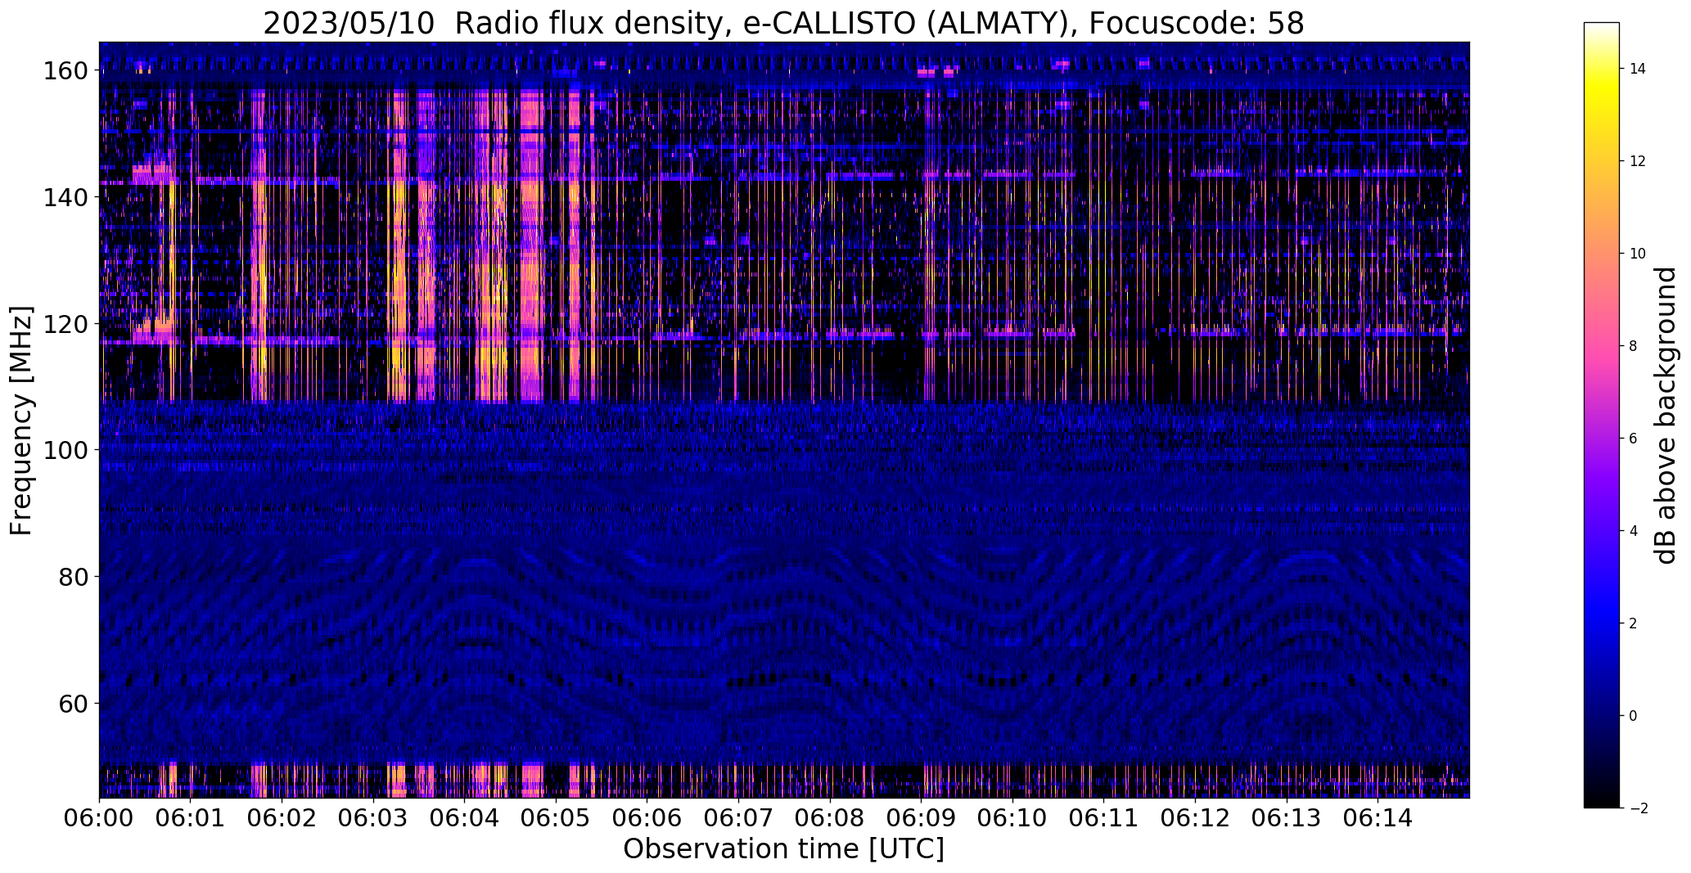Click the 06:11 time tick label
Viewport: 1691px width, 873px height.
[1104, 818]
